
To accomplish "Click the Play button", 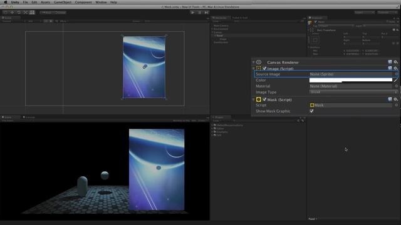I will (192, 12).
